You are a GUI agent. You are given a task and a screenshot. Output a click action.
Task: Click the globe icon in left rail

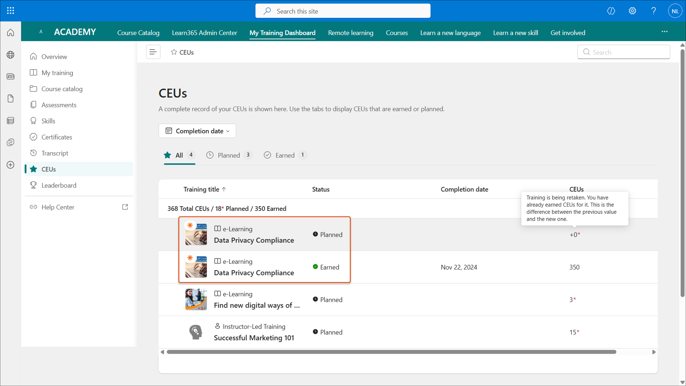click(x=10, y=55)
